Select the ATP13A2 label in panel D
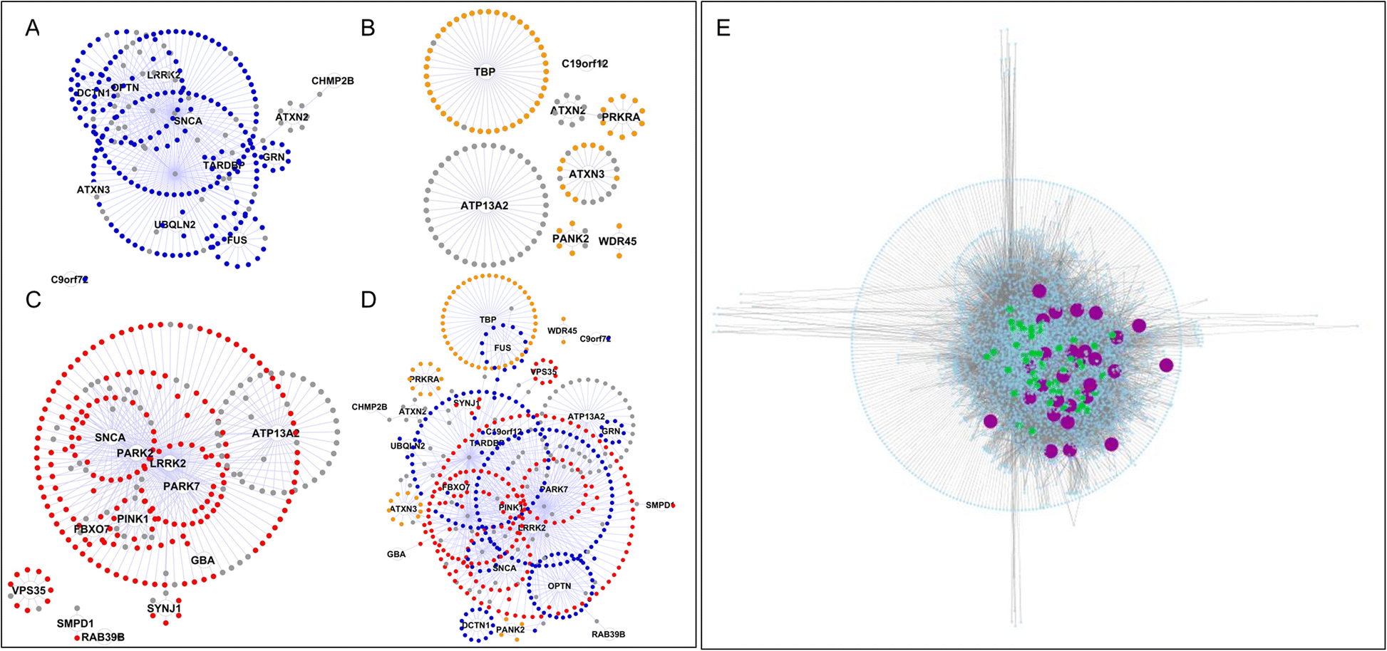The width and height of the screenshot is (1387, 651). tap(587, 417)
